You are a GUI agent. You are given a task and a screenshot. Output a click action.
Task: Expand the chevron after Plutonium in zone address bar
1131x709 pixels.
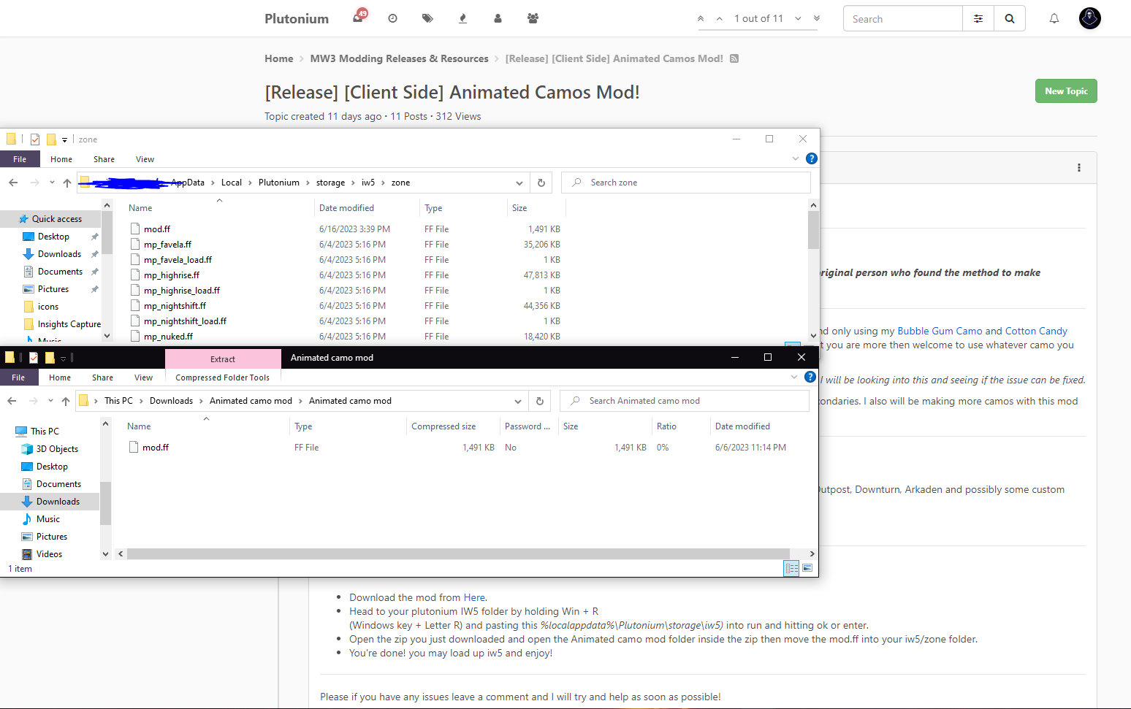(308, 183)
